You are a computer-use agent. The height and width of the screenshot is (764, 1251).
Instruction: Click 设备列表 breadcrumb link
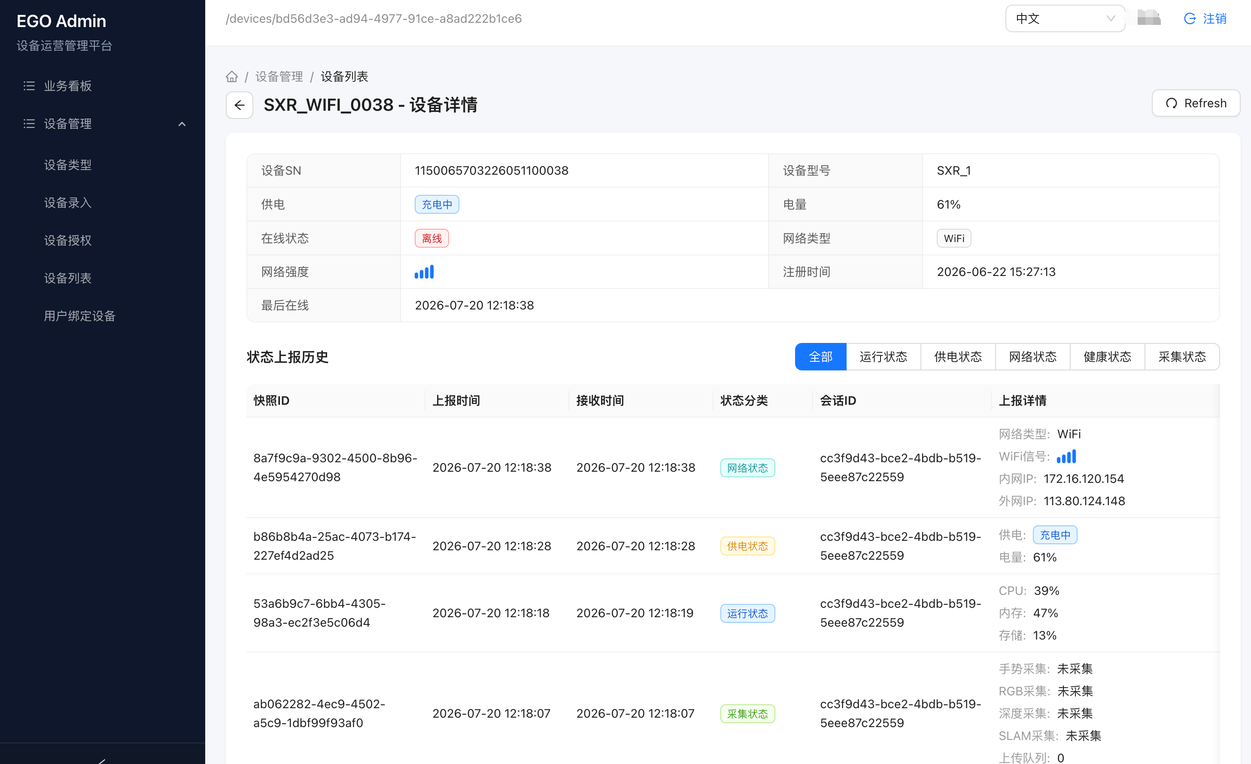344,77
